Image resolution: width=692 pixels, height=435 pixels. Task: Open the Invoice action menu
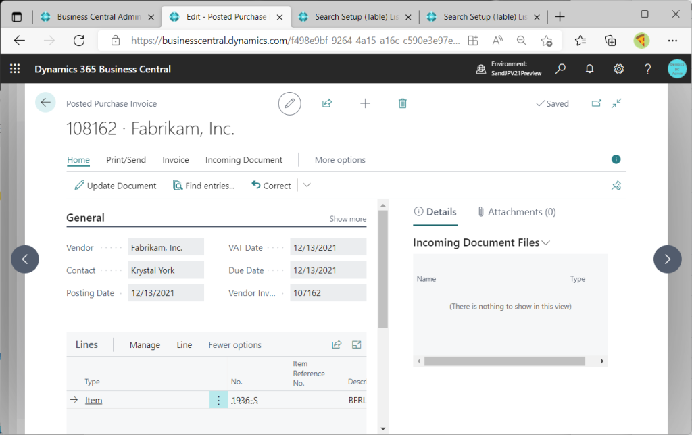(x=175, y=159)
